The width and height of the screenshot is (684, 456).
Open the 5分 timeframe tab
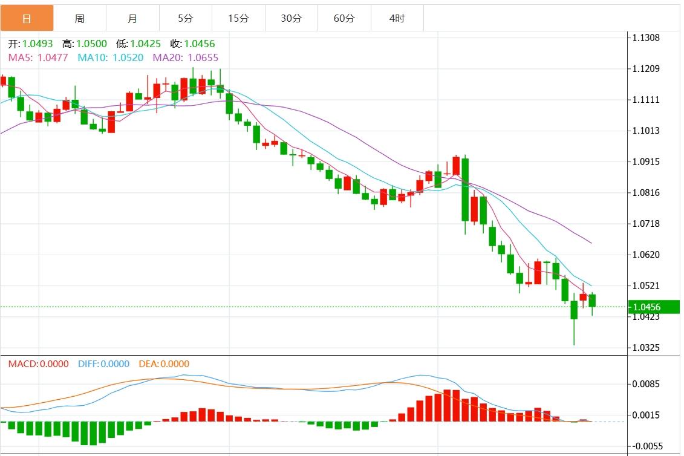(186, 18)
